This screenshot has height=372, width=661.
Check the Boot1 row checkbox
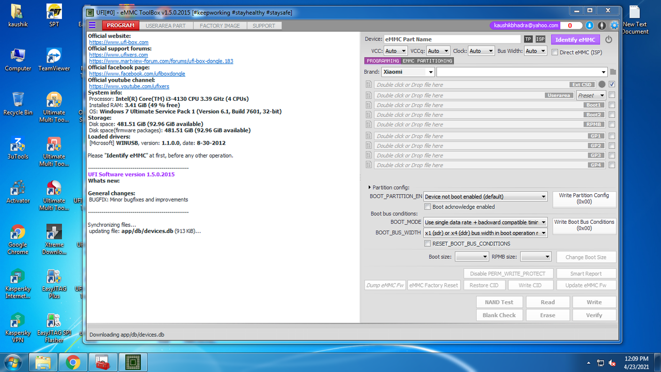click(x=612, y=105)
